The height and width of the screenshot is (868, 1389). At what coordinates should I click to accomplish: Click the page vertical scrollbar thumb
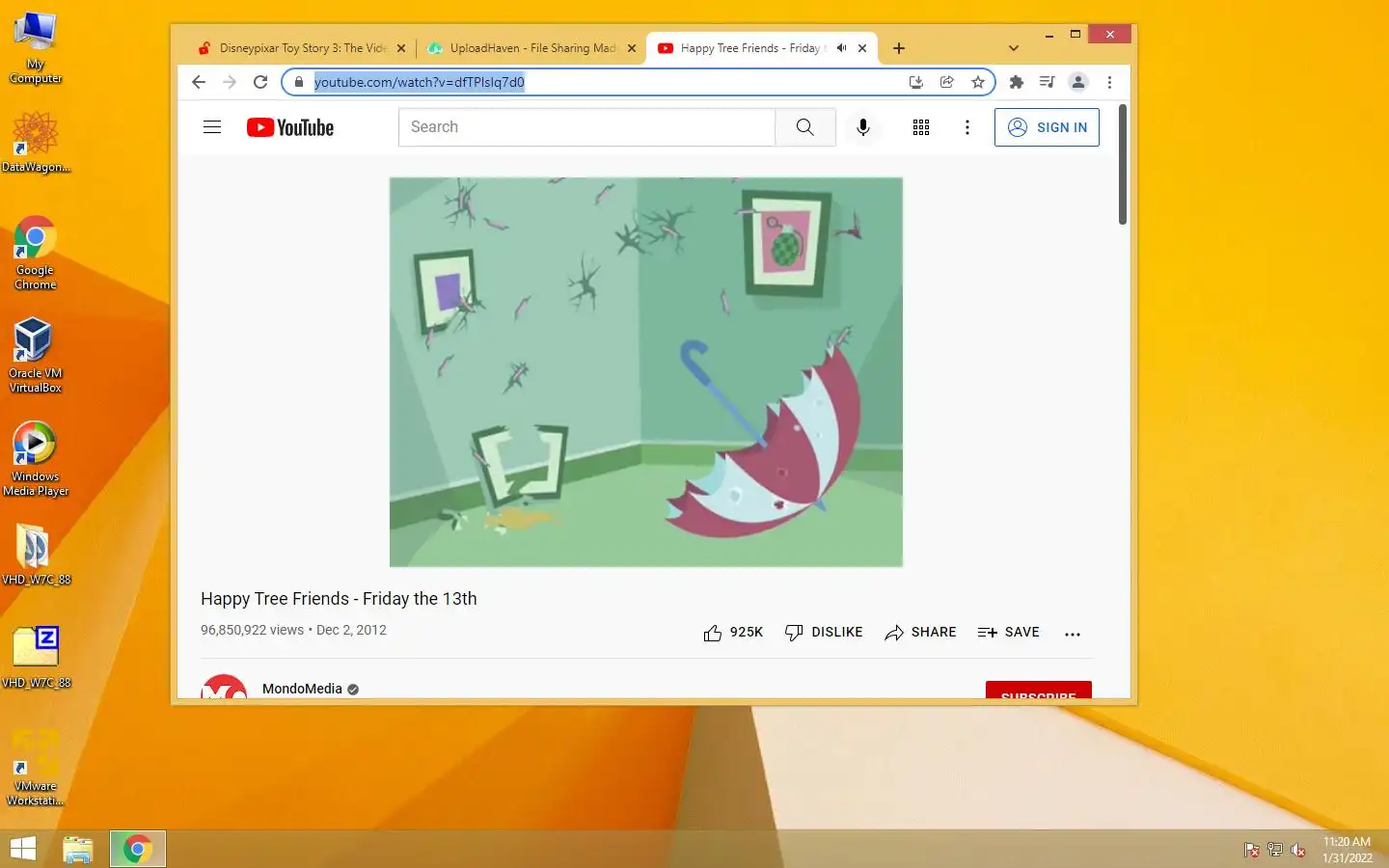(1123, 164)
